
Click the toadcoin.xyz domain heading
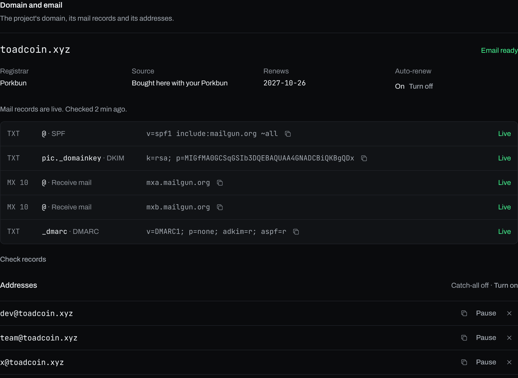tap(35, 49)
